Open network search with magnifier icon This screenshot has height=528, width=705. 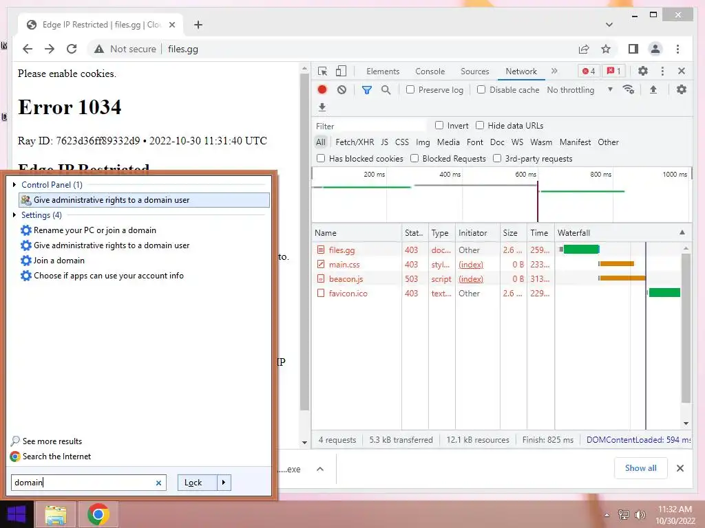(x=386, y=90)
